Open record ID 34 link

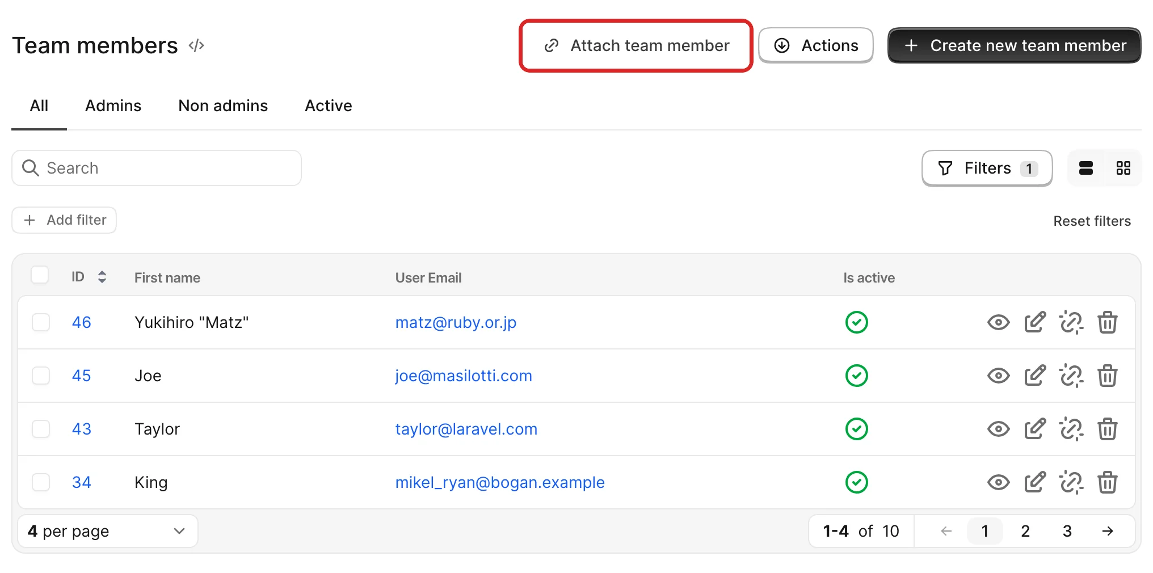pos(82,482)
